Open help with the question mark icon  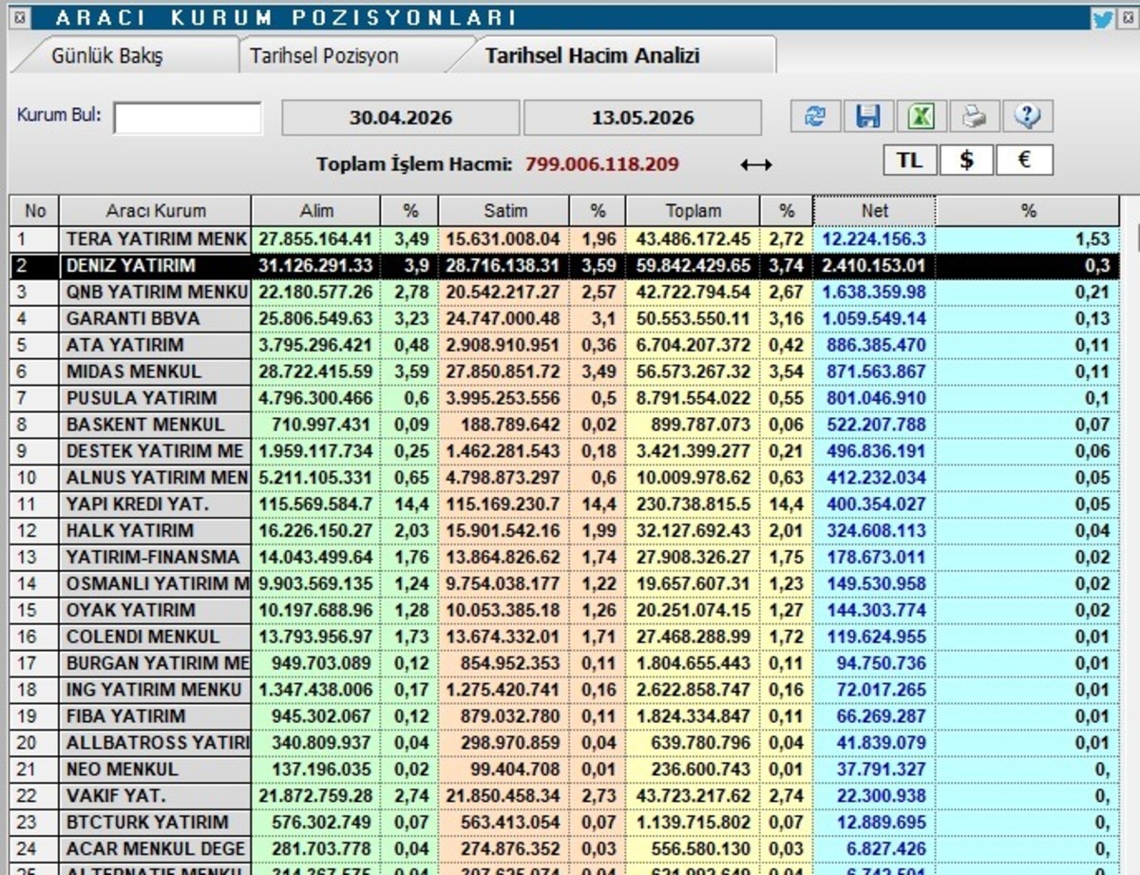[1027, 117]
